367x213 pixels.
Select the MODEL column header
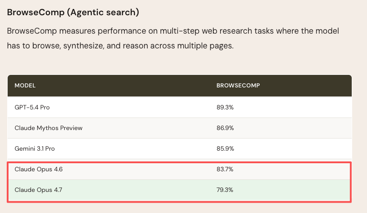pyautogui.click(x=25, y=86)
